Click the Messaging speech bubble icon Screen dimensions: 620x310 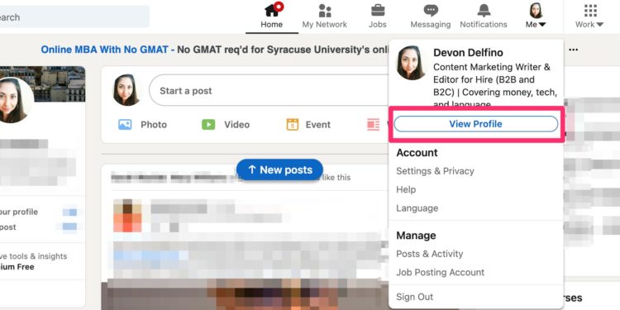point(431,10)
